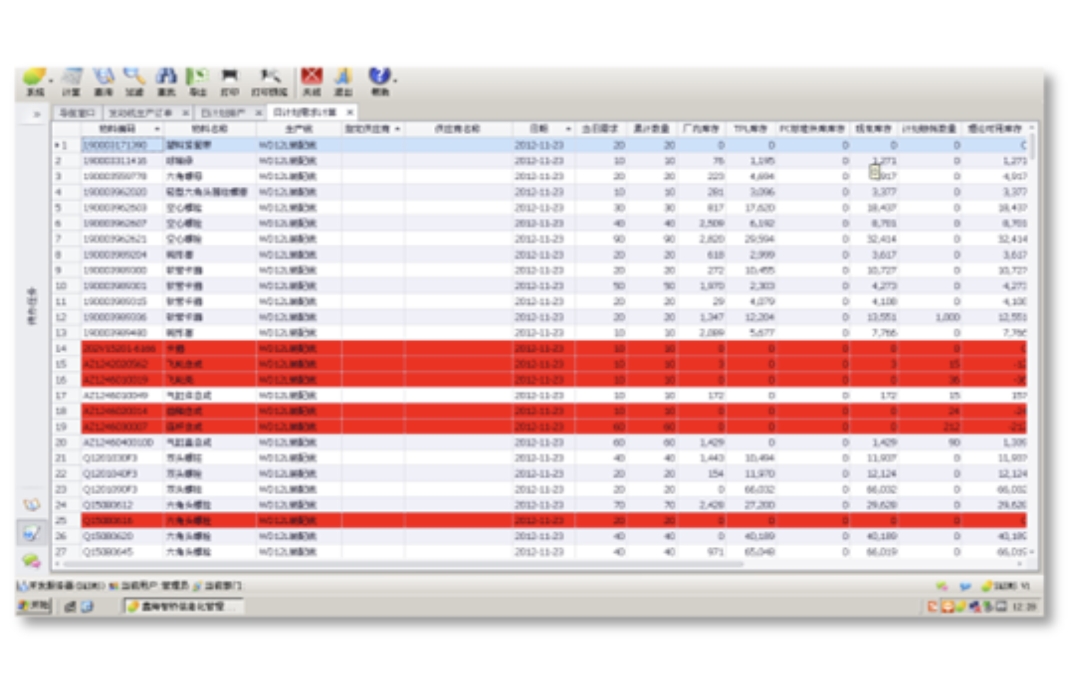Image resolution: width=1068 pixels, height=700 pixels.
Task: Close the active daily requirement calculation tab
Action: 350,112
